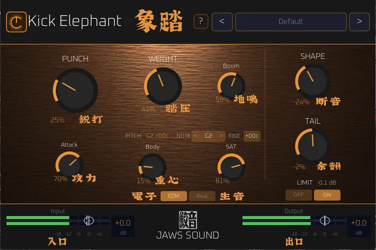The width and height of the screenshot is (376, 250).
Task: Click the SAT knob
Action: [231, 167]
